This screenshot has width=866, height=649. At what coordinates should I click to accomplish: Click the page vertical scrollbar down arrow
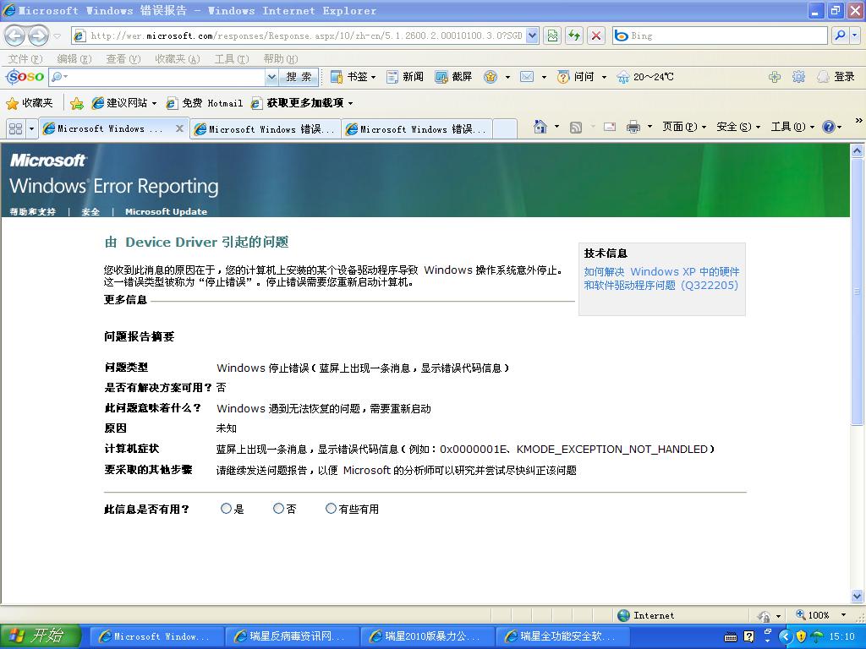click(858, 596)
